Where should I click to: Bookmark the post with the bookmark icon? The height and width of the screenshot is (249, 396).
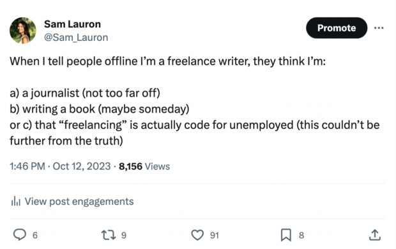(x=286, y=235)
